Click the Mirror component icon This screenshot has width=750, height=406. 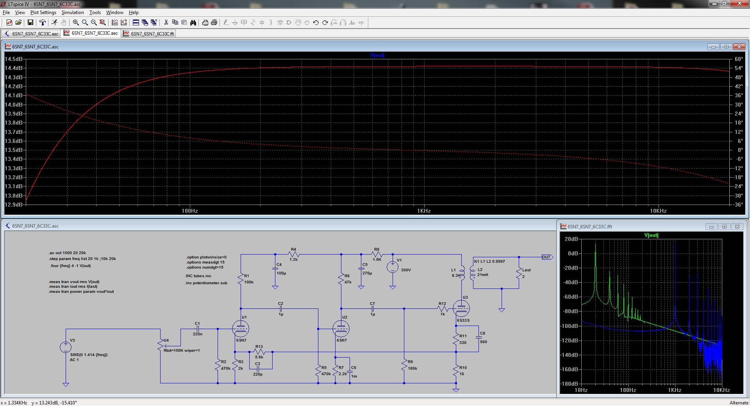(x=343, y=23)
